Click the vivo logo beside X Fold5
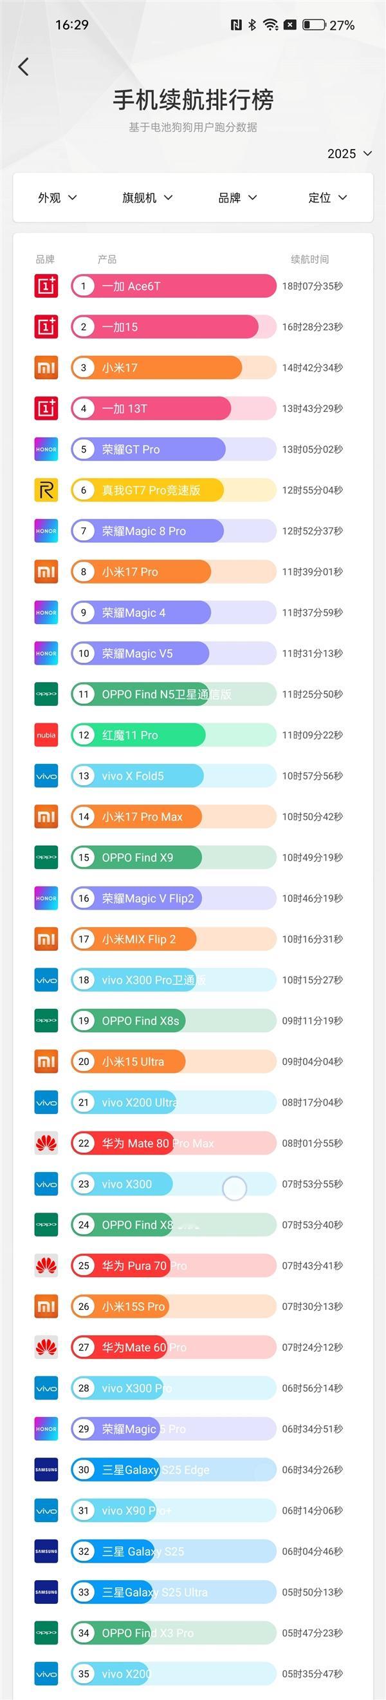The image size is (386, 1700). (x=46, y=776)
